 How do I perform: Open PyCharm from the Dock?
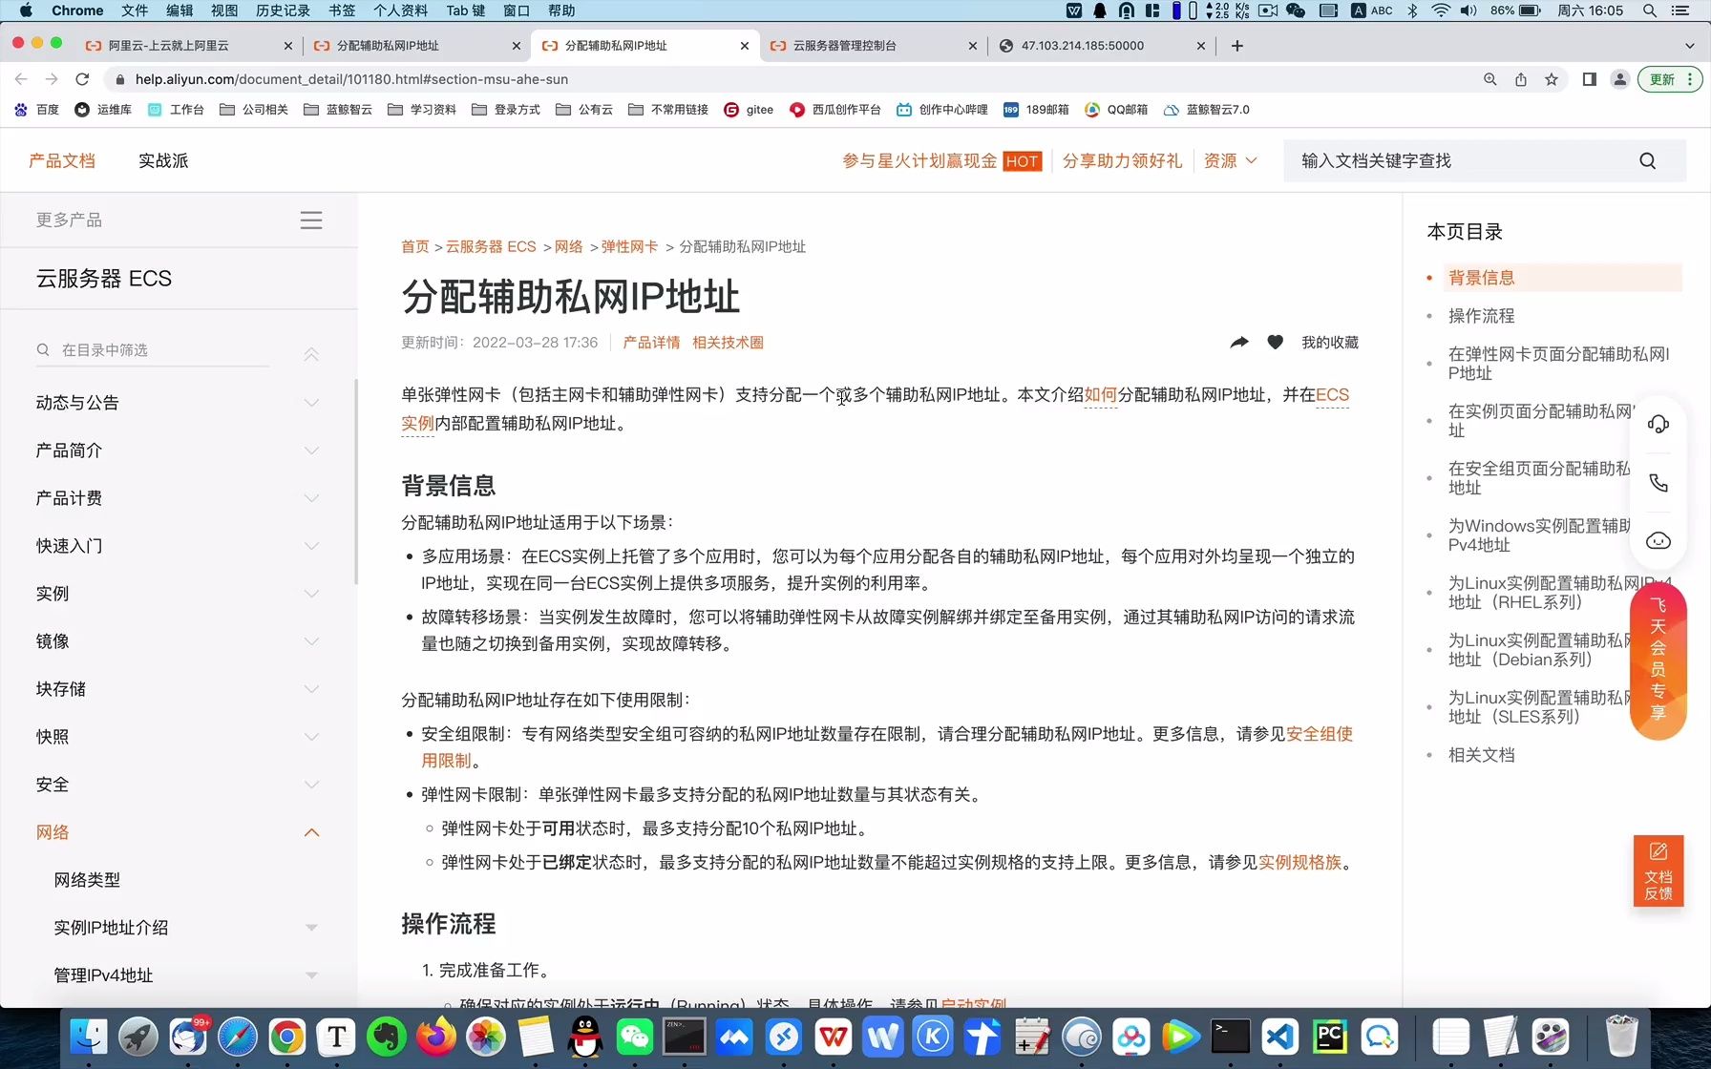pos(1330,1037)
